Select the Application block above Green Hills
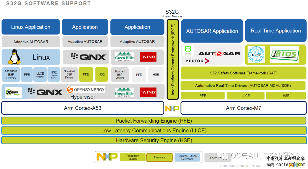This screenshot has height=169, width=308. (x=137, y=27)
